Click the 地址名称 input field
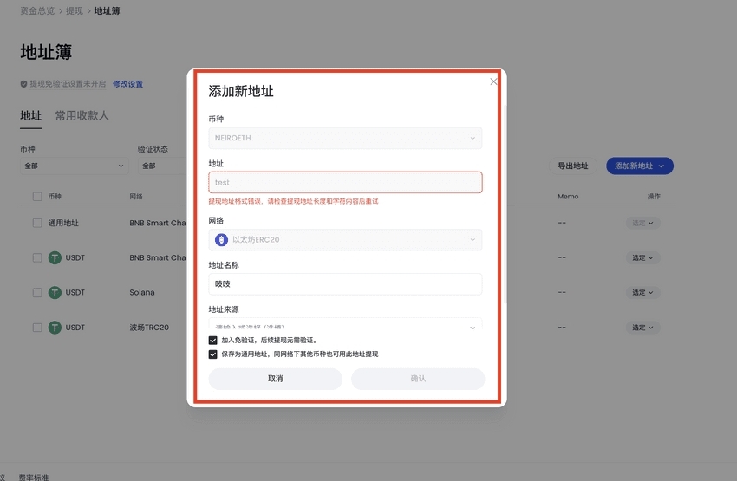This screenshot has width=737, height=481. (x=345, y=284)
